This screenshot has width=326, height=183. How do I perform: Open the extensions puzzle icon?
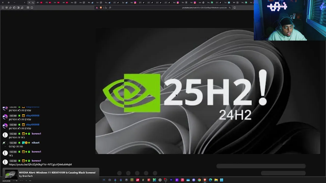pos(32,8)
